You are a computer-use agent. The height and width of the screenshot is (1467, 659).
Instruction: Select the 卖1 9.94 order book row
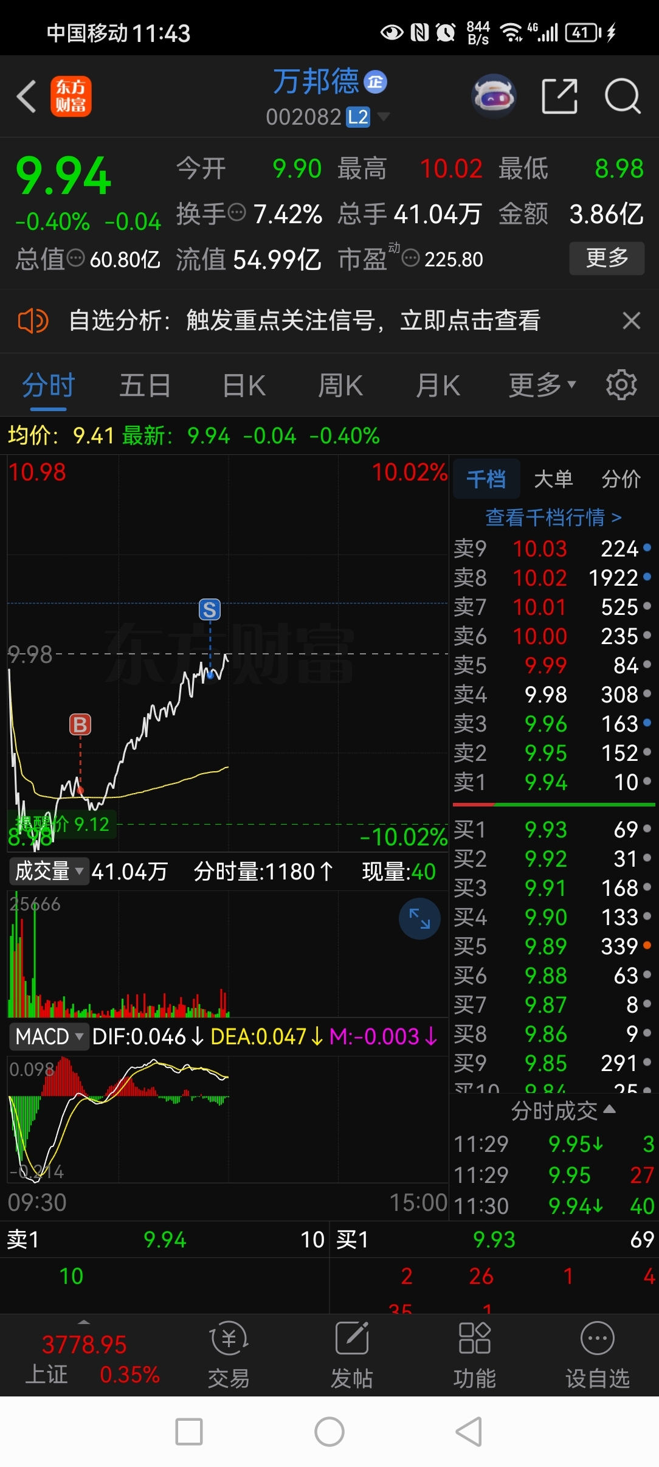click(553, 782)
